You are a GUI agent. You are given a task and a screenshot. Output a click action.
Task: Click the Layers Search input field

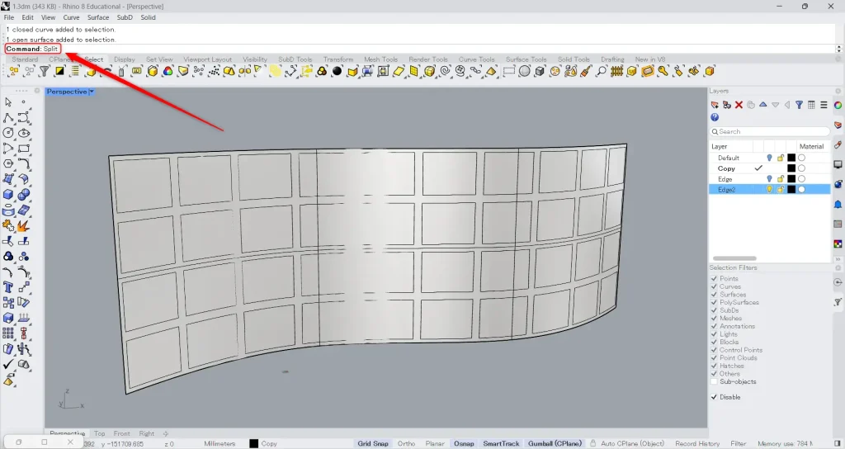coord(770,131)
